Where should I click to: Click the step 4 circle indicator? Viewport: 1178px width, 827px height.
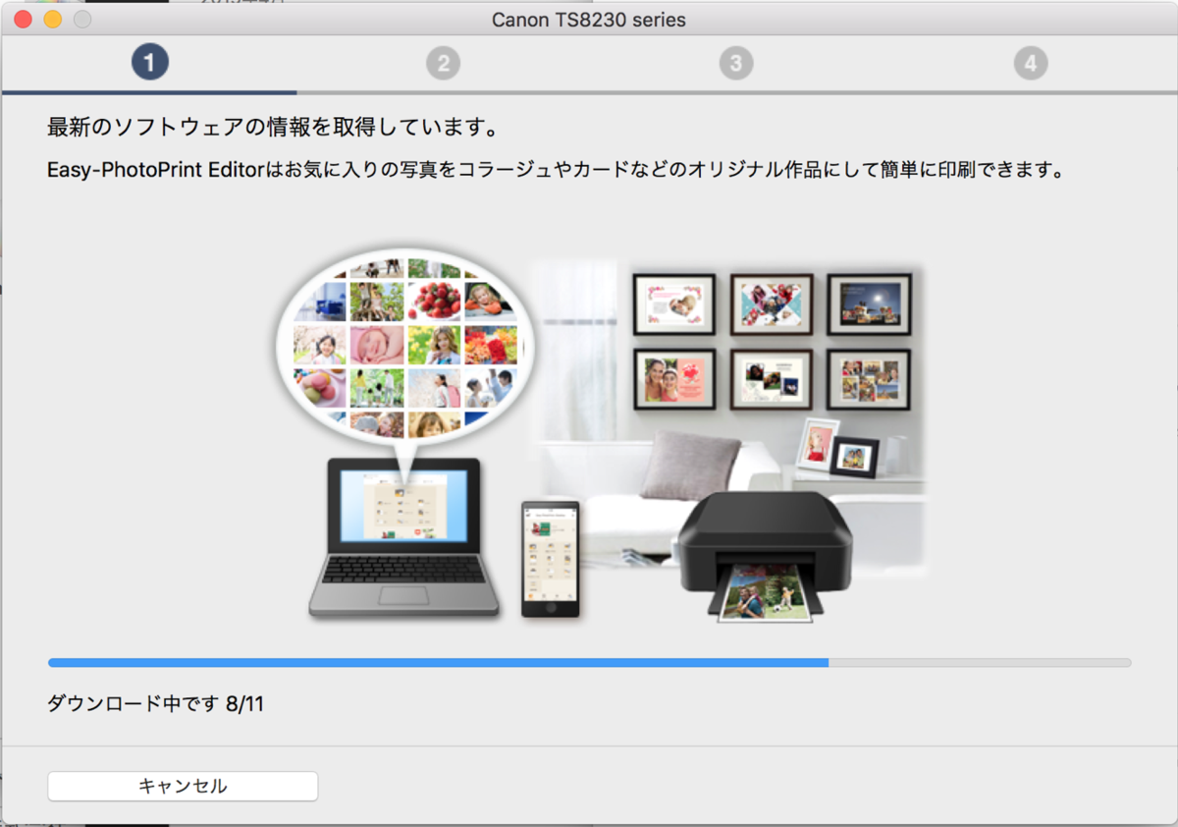pos(1030,62)
